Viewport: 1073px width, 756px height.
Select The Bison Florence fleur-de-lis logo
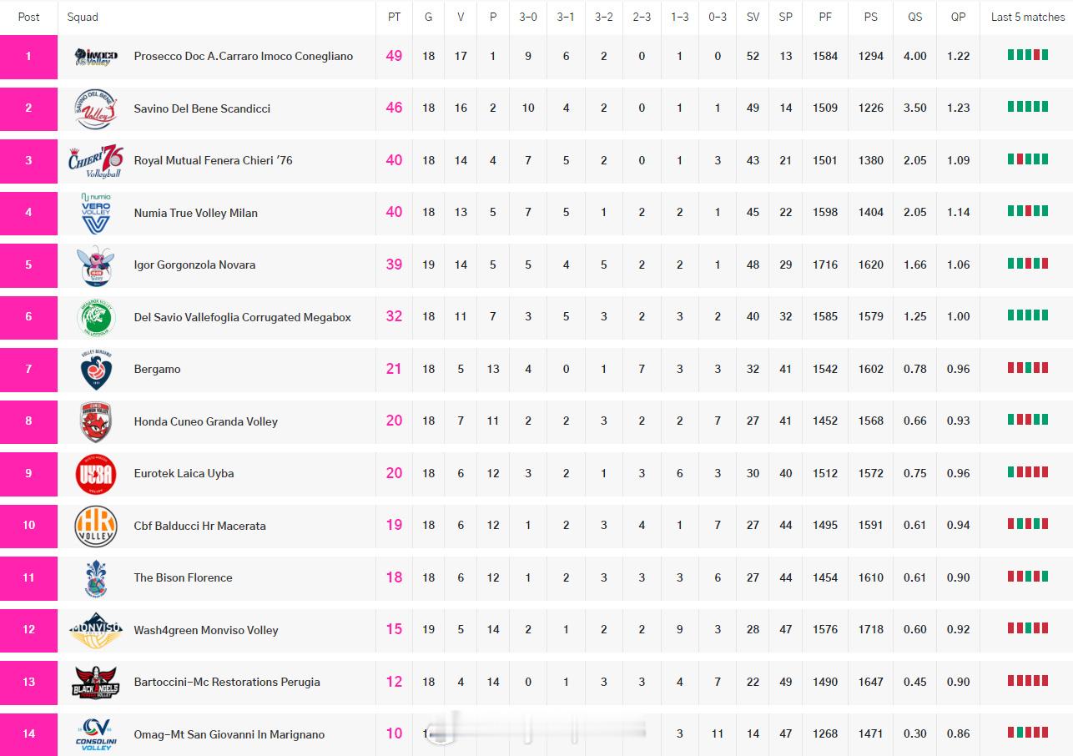tap(96, 578)
